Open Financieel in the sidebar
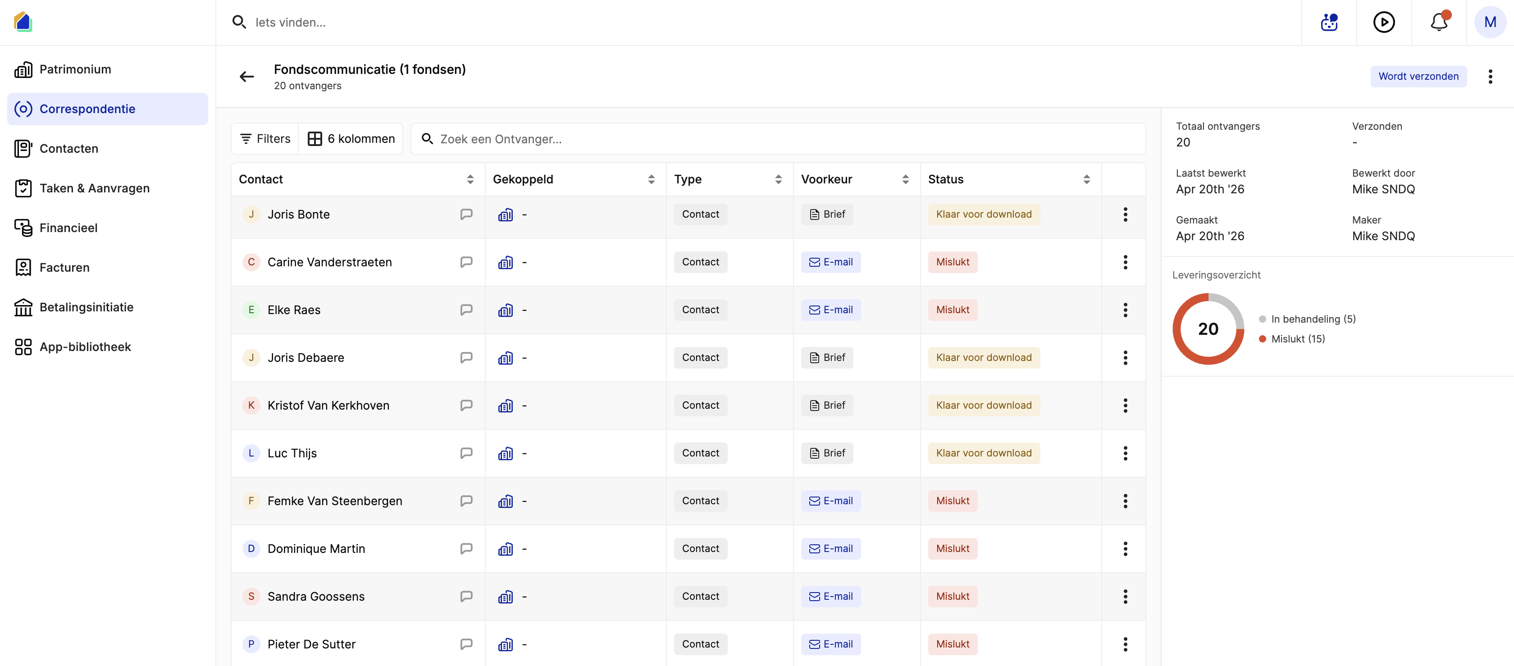1514x666 pixels. [x=108, y=228]
